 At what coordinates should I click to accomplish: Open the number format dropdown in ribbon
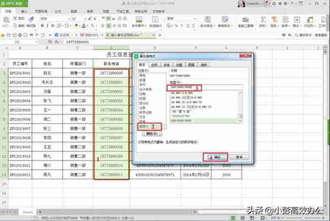pos(193,18)
